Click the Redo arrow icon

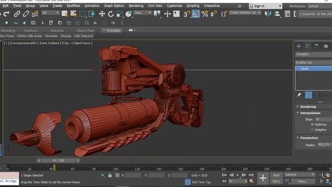point(7,14)
